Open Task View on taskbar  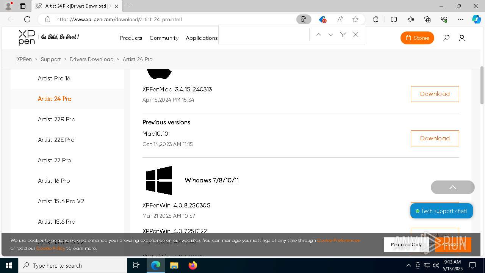tap(136, 266)
